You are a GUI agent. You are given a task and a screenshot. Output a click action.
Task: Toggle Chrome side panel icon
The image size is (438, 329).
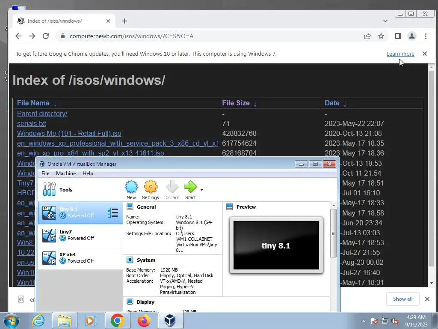coord(398,36)
